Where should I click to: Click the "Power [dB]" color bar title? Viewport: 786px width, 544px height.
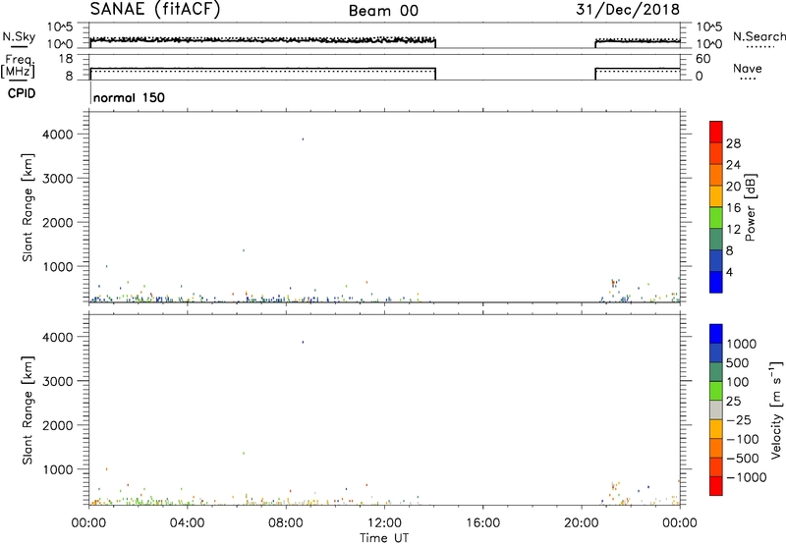(751, 207)
